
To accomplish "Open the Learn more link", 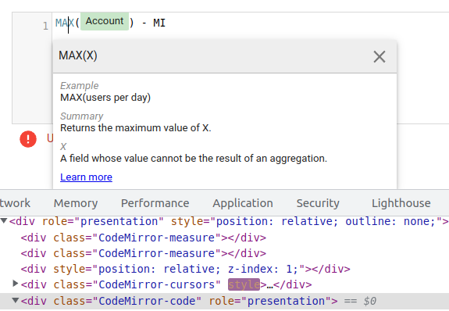I will click(x=86, y=177).
